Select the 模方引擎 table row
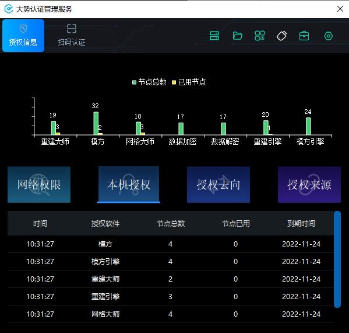 coord(171,261)
